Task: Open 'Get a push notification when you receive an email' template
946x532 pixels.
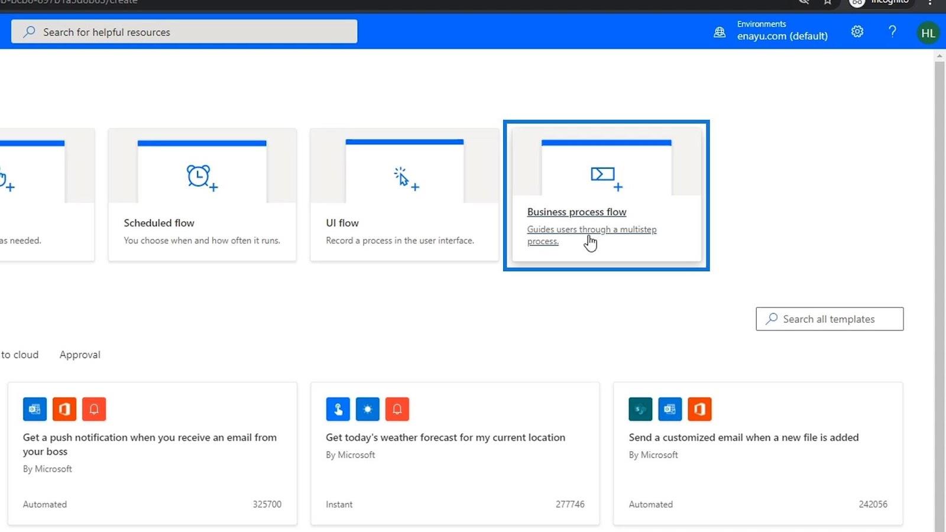Action: coord(150,444)
